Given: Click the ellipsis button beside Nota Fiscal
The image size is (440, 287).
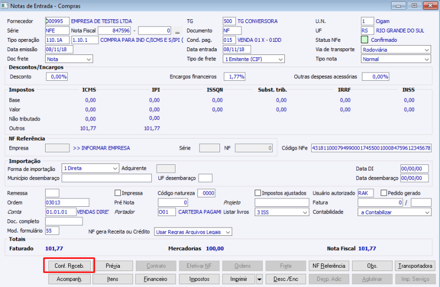Looking at the screenshot, I should pyautogui.click(x=177, y=31).
